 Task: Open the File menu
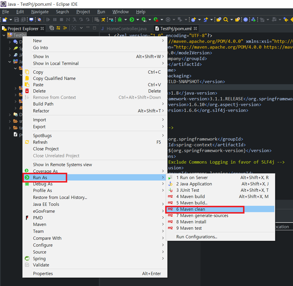coord(5,12)
